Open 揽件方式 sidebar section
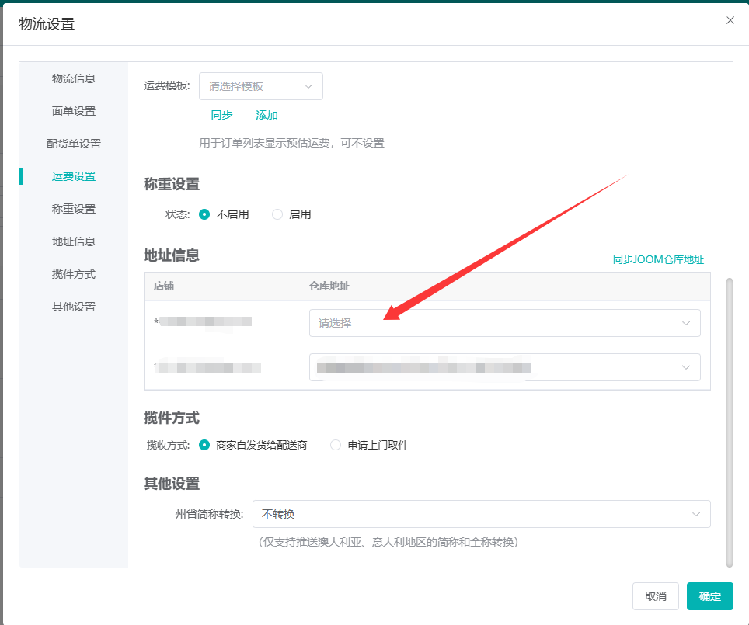Screen dimensions: 749x625 tap(74, 274)
